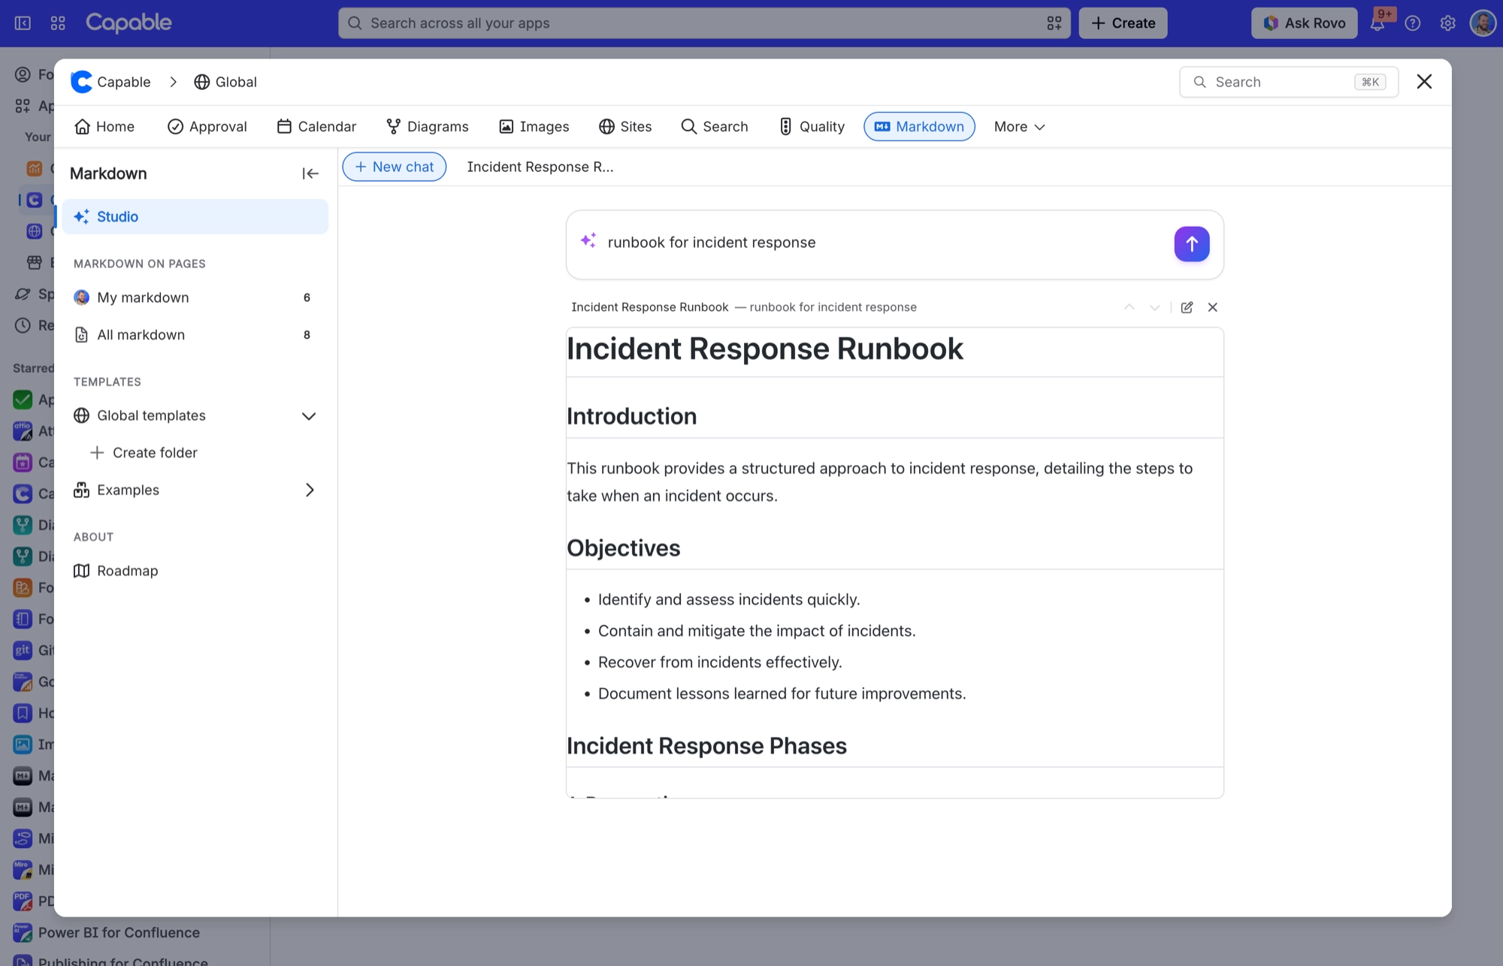
Task: Expand the More dropdown menu
Action: point(1019,126)
